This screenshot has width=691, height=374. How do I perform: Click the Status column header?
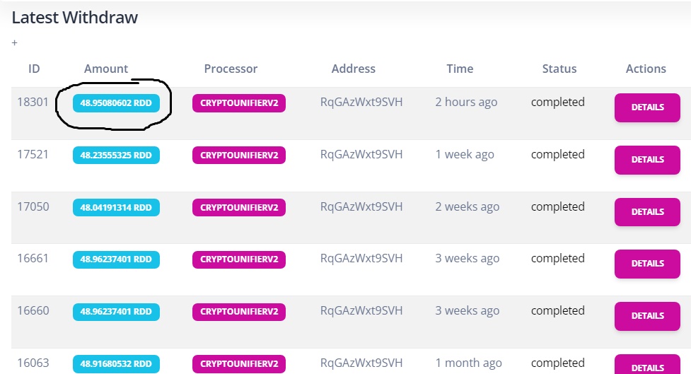click(559, 69)
